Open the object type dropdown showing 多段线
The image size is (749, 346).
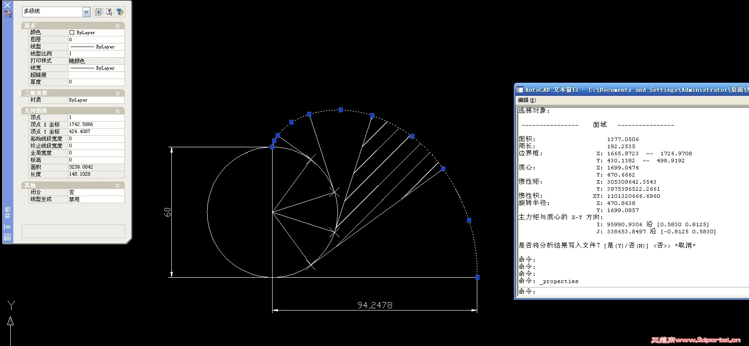point(56,12)
